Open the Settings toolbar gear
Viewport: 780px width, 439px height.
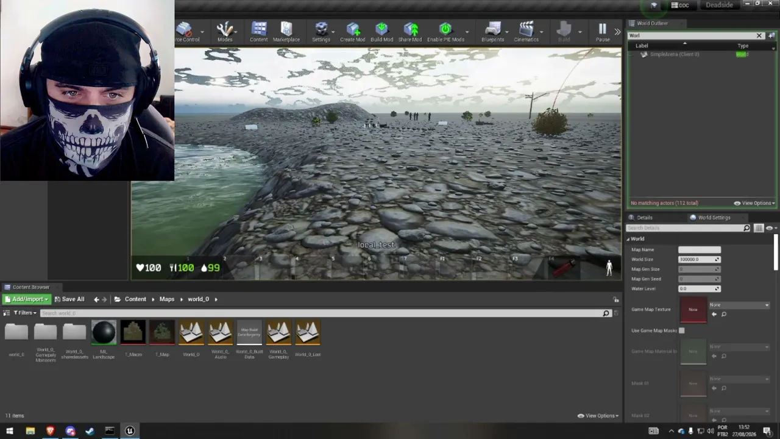(321, 32)
